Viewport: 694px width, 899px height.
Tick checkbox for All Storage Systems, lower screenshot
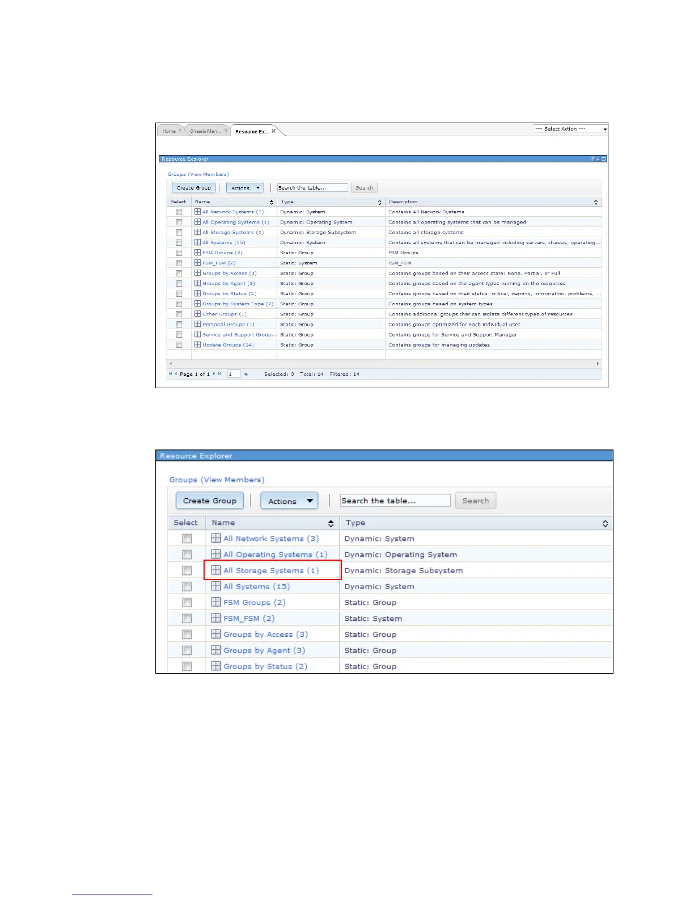click(x=187, y=570)
